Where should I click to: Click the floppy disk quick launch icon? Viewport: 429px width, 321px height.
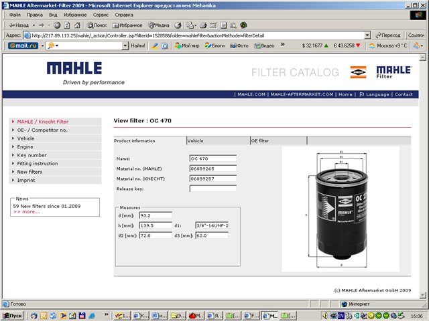82,316
